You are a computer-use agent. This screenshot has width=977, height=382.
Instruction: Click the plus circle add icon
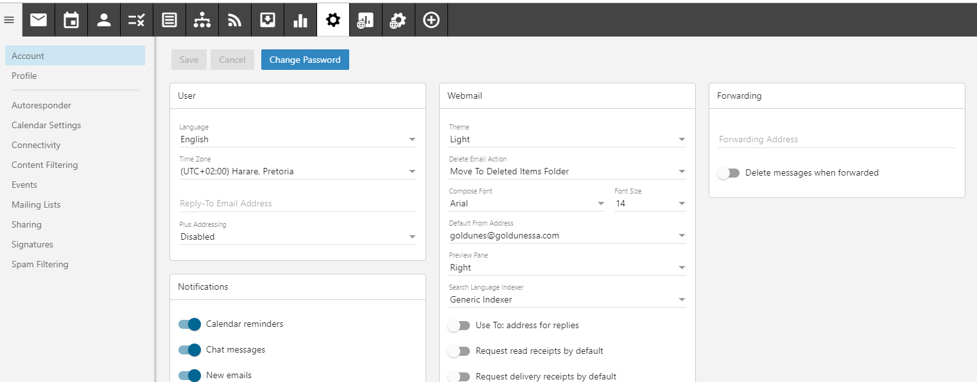431,21
